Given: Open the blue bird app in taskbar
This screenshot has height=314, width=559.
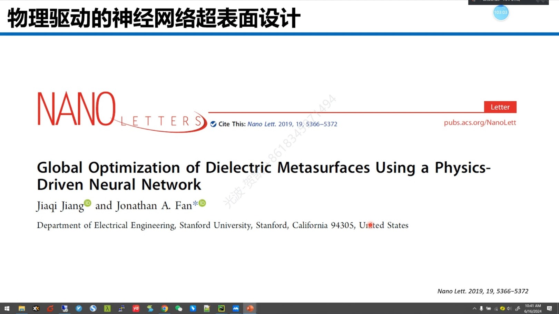Looking at the screenshot, I should 193,308.
